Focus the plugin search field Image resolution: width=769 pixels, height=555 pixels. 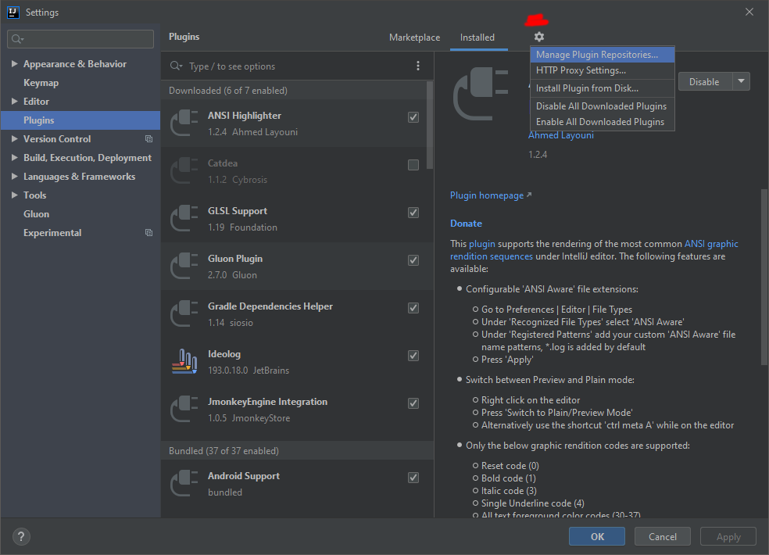tap(297, 66)
